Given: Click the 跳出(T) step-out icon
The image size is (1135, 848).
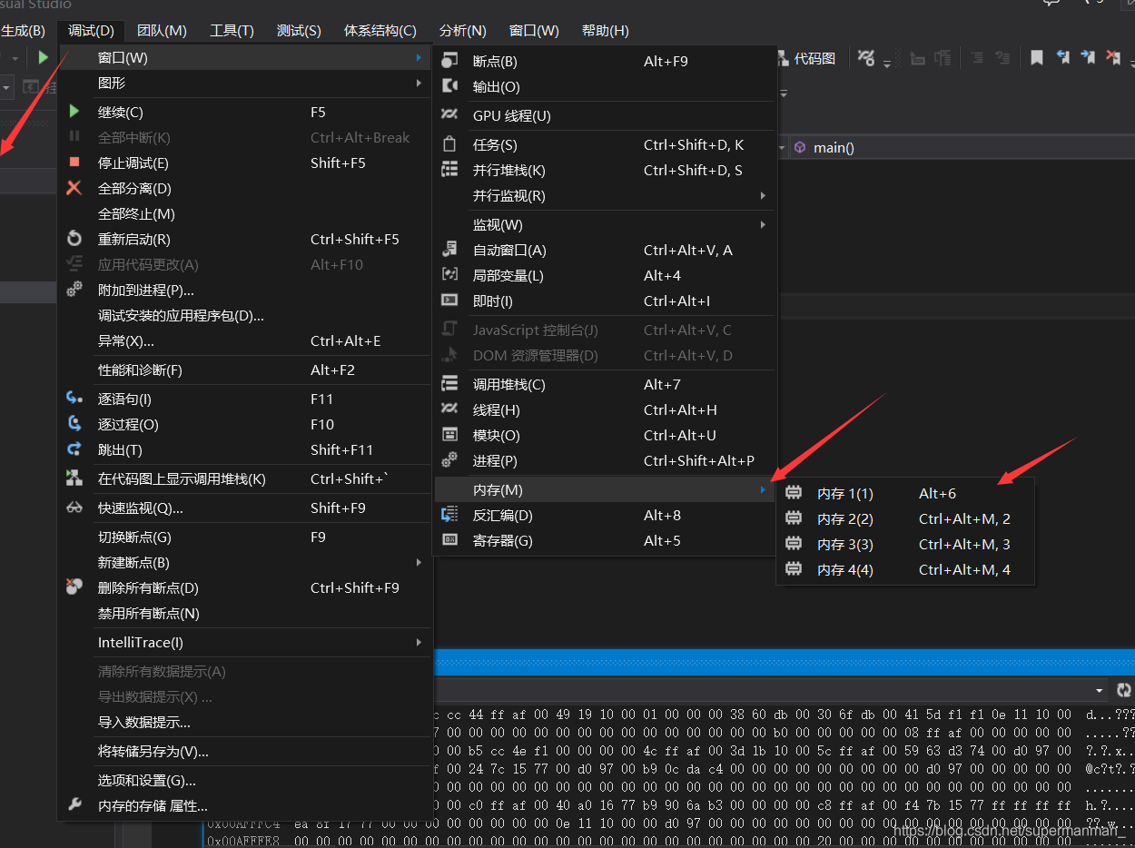Looking at the screenshot, I should click(74, 449).
